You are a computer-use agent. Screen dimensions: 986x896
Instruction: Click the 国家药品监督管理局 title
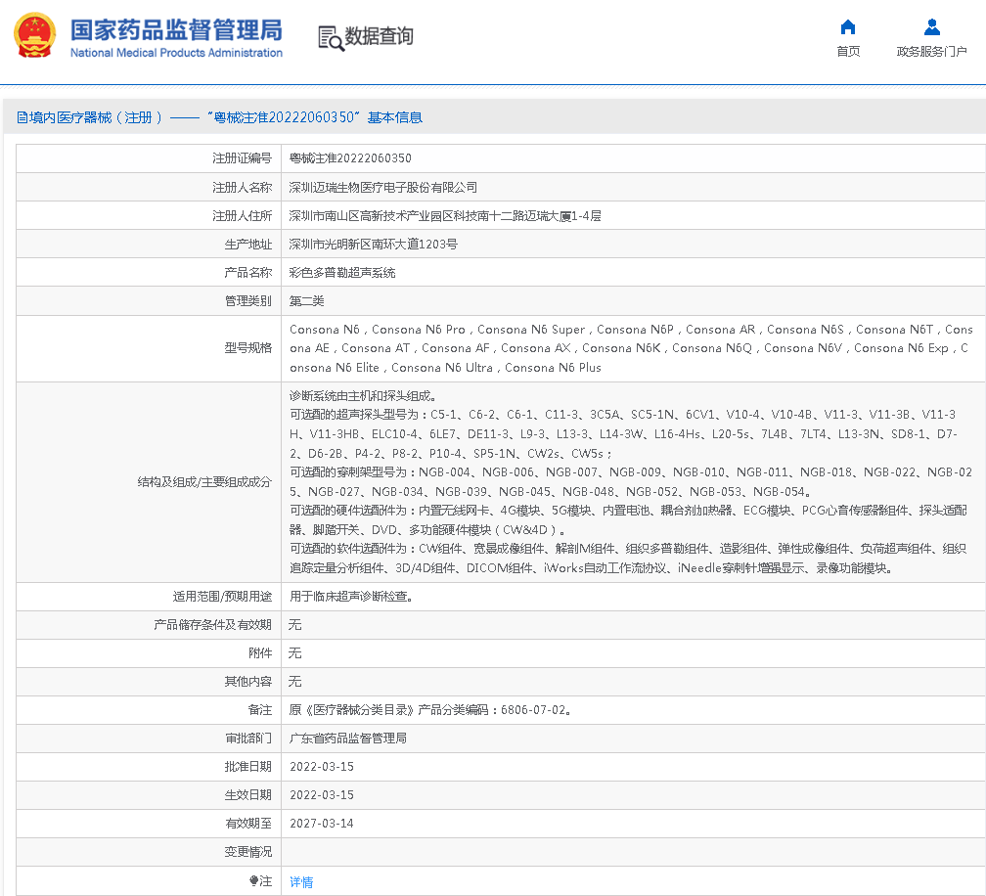(176, 29)
